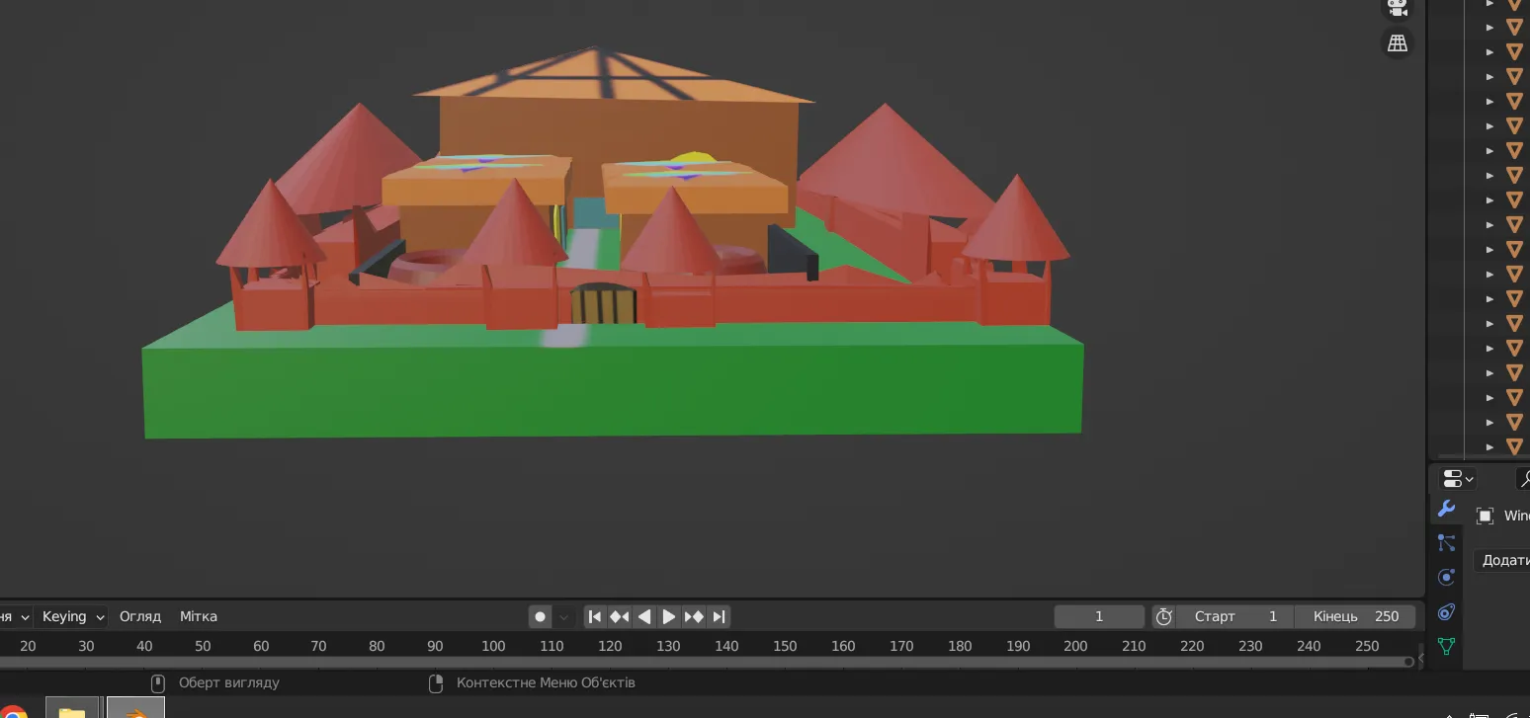
Task: Switch perspective/orthographic with the grid icon
Action: point(1397,43)
